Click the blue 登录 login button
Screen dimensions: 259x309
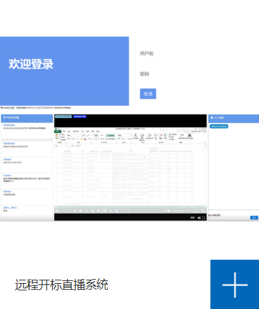click(x=148, y=94)
